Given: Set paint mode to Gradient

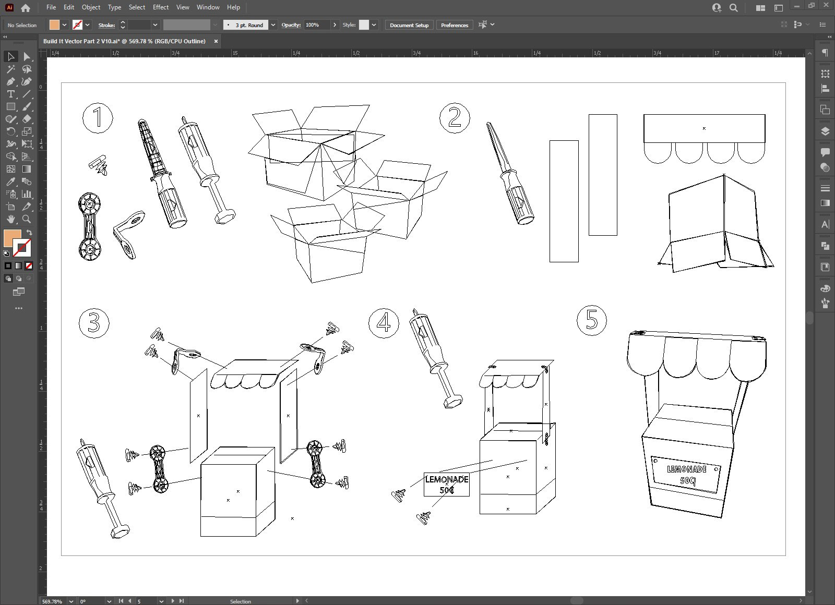Looking at the screenshot, I should [18, 265].
